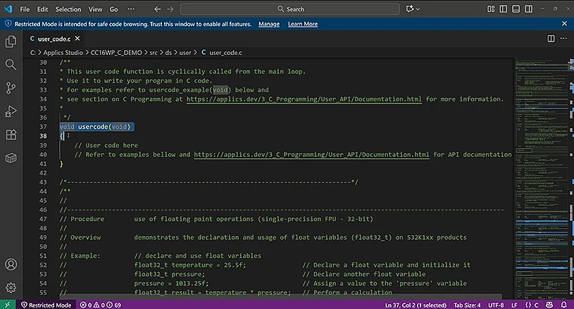Select the user breadcrumb folder
The image size is (574, 309).
[185, 53]
